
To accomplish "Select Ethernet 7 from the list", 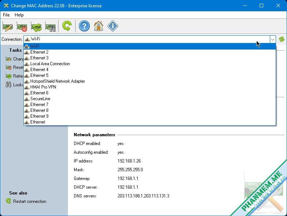I will pyautogui.click(x=150, y=105).
